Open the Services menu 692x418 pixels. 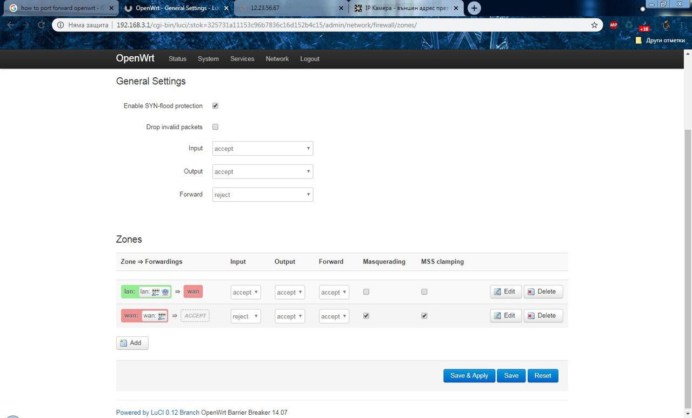pyautogui.click(x=242, y=59)
